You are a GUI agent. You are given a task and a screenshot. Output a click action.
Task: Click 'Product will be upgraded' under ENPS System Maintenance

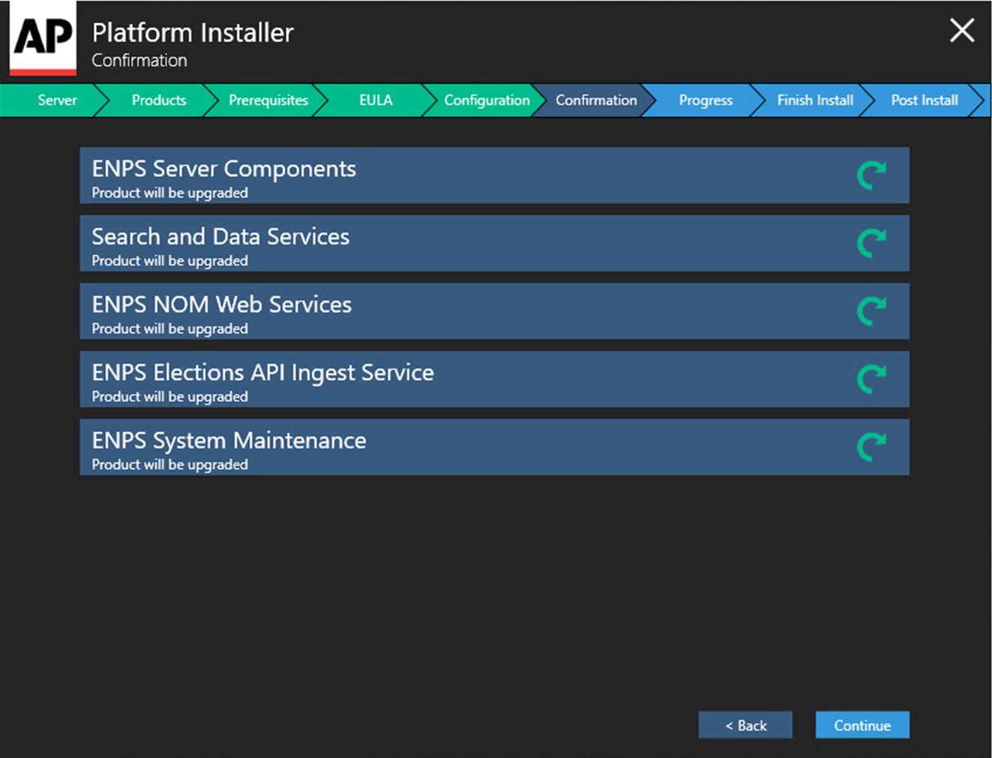[169, 465]
